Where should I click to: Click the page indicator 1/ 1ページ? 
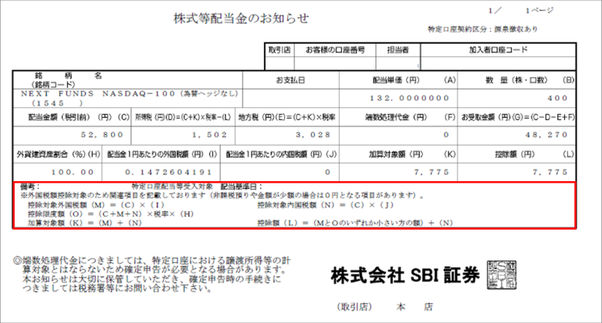click(521, 11)
